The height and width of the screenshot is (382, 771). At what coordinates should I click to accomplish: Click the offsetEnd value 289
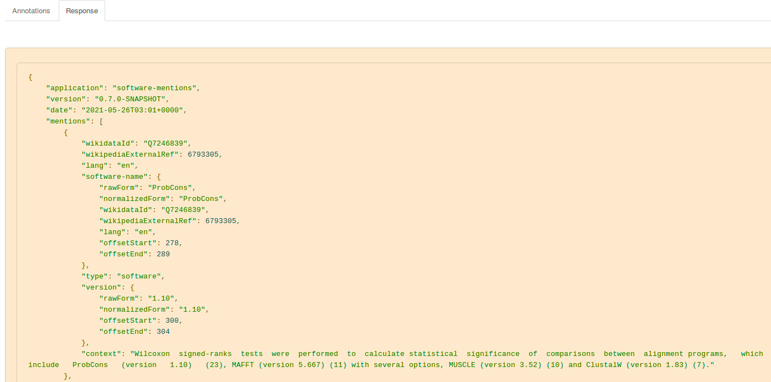pos(163,254)
